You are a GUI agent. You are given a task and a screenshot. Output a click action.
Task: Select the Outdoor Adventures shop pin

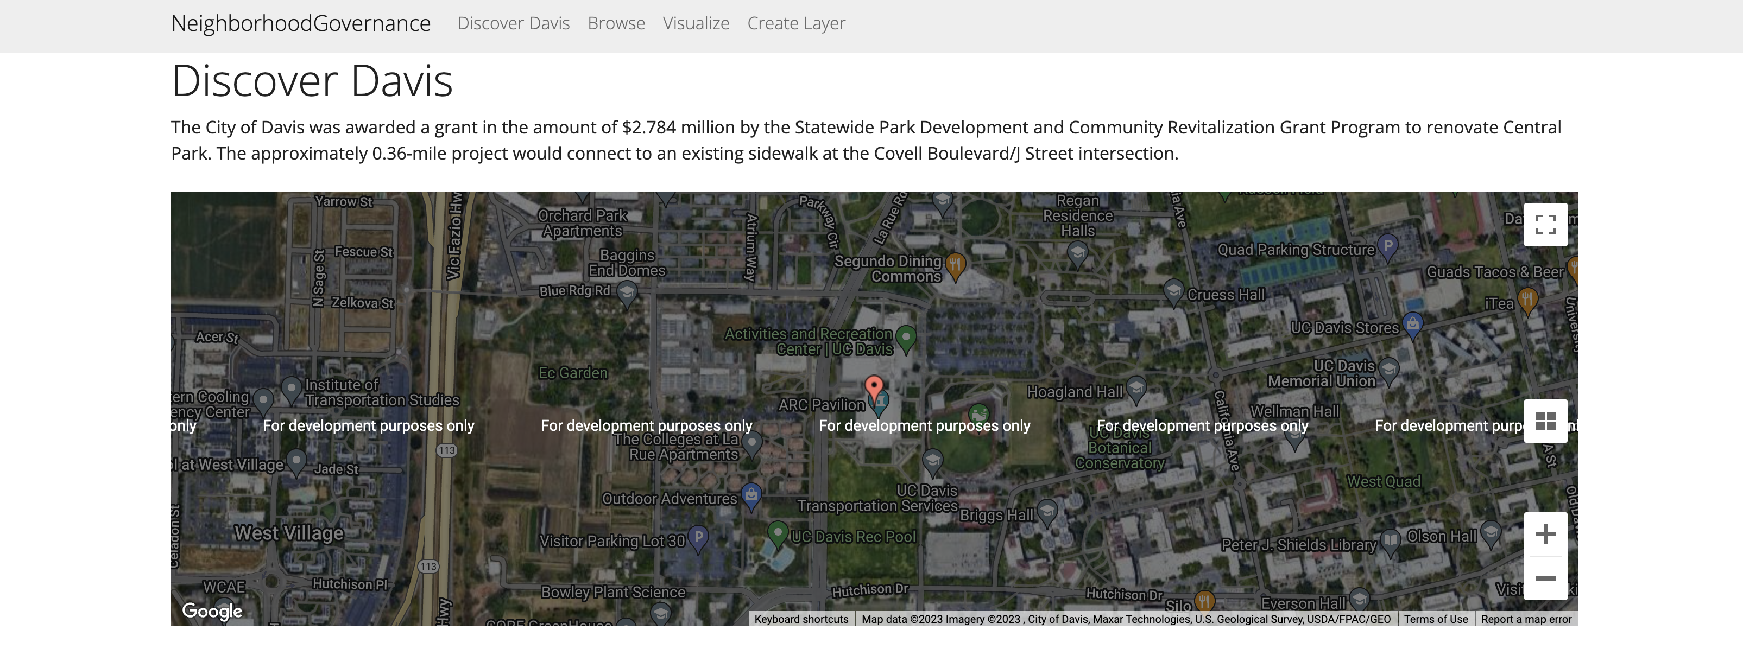(x=751, y=494)
